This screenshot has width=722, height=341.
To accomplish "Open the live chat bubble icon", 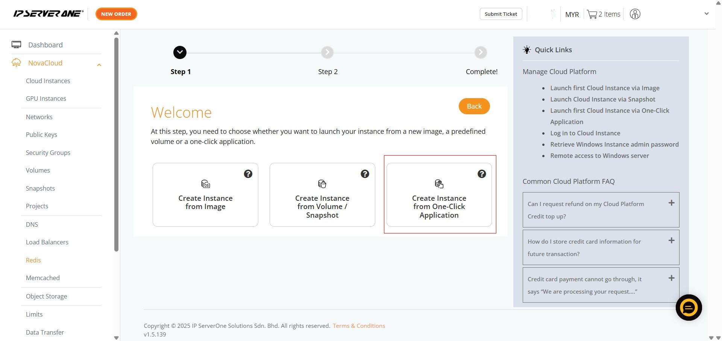I will tap(688, 308).
